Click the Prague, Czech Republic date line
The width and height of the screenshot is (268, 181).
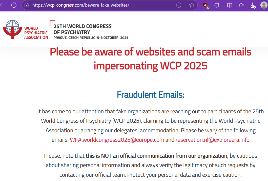(91, 38)
